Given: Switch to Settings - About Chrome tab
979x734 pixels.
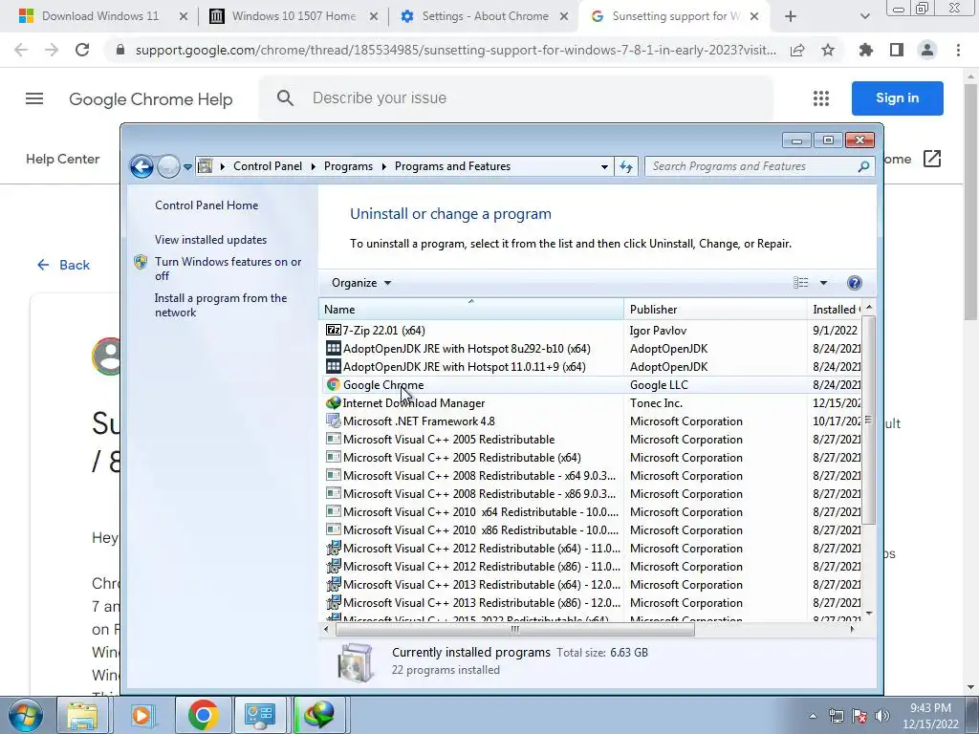Looking at the screenshot, I should click(485, 16).
